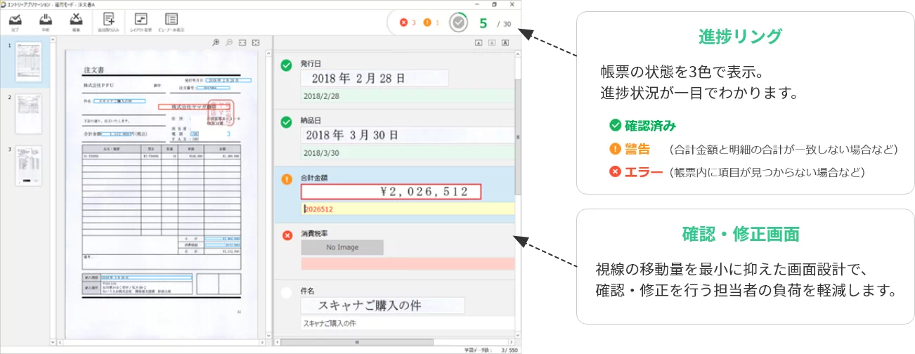Click the 注文書 title in the document
The image size is (915, 354).
click(x=93, y=70)
